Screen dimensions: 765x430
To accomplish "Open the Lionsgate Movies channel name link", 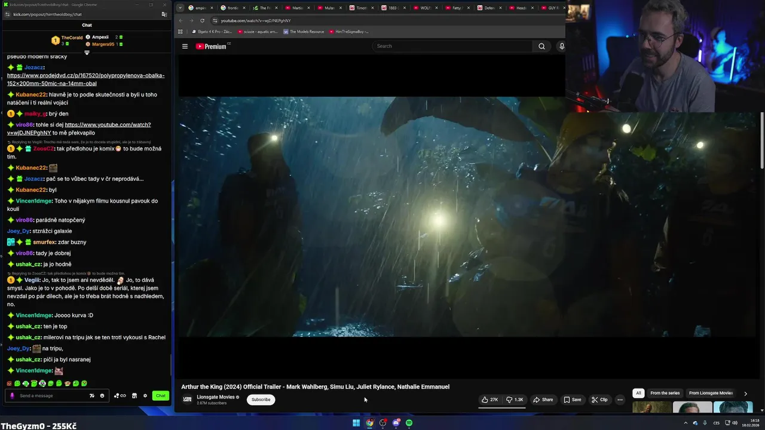I will (x=216, y=397).
